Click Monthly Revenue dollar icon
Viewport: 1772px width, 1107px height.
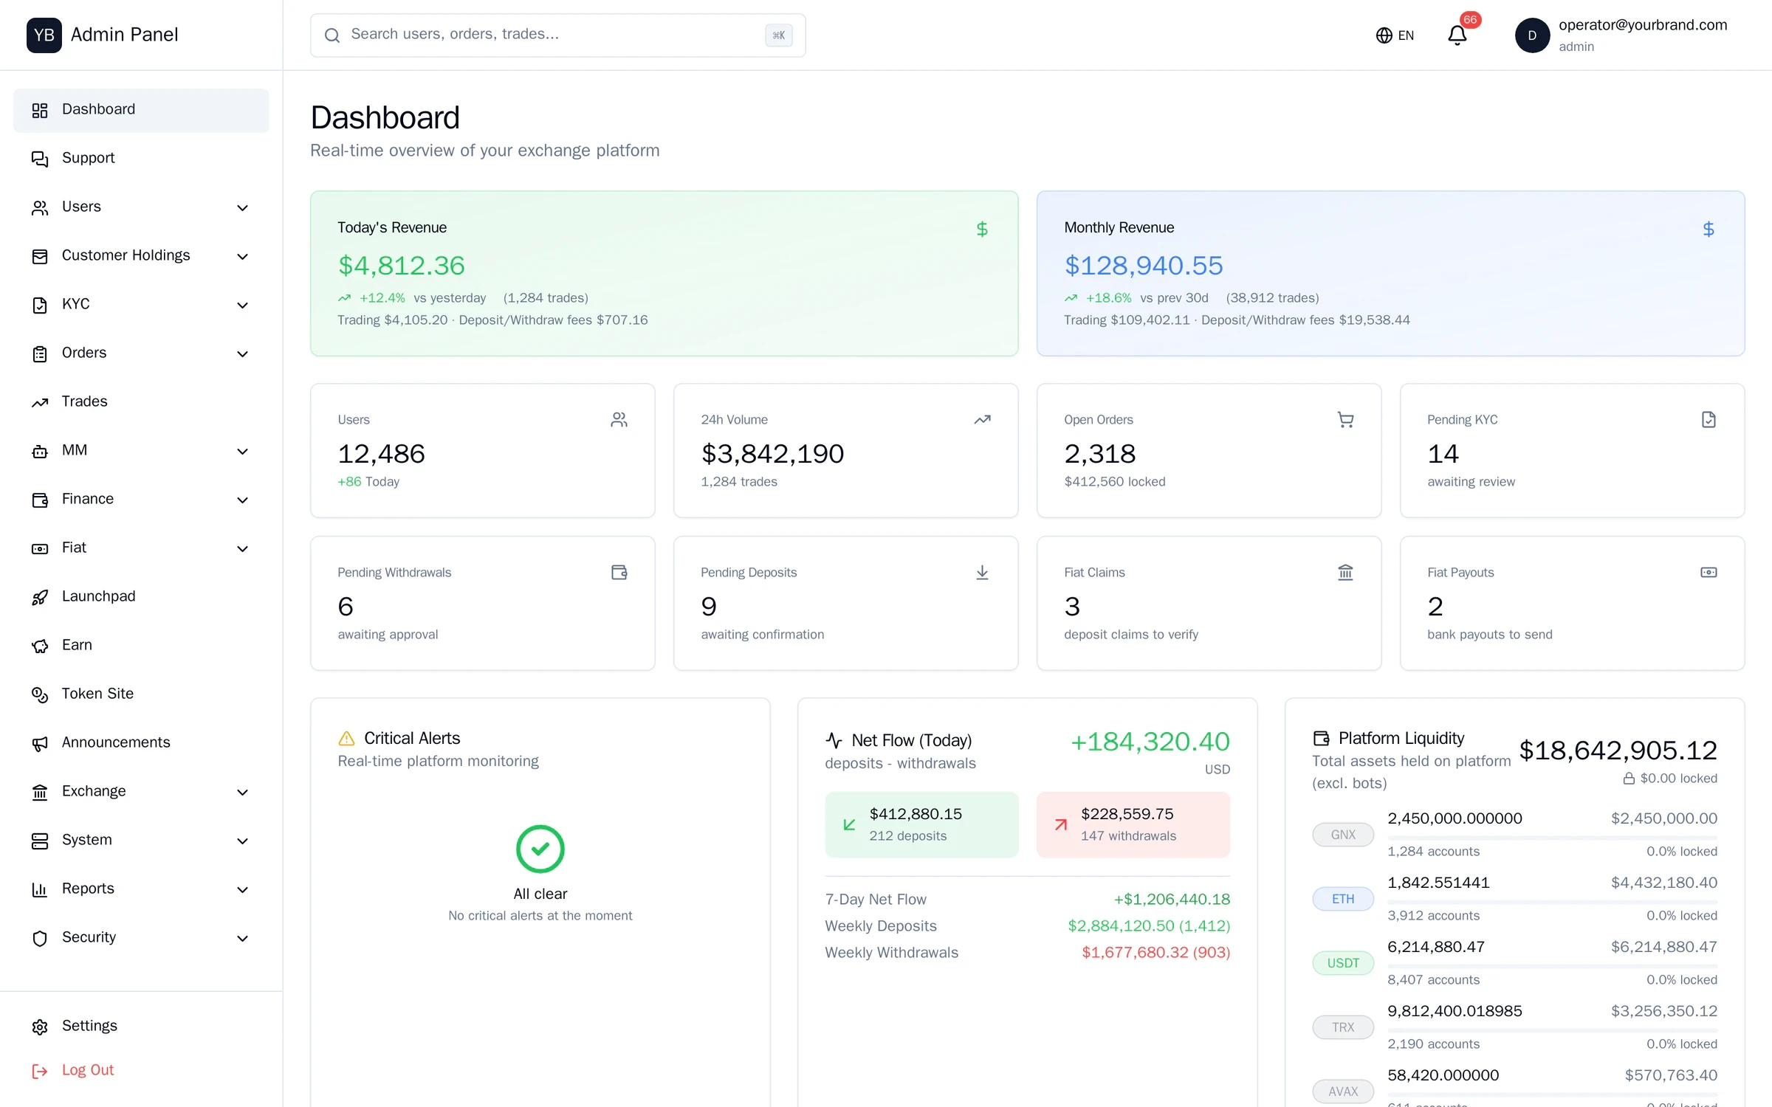[1709, 230]
